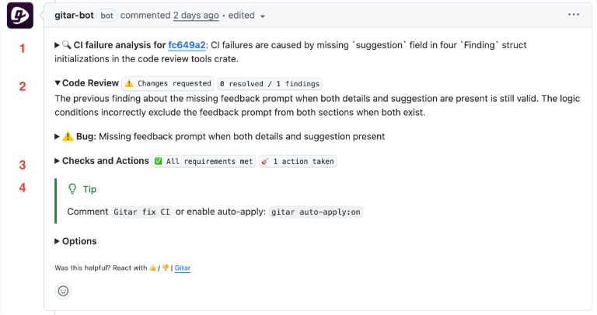The height and width of the screenshot is (315, 597).
Task: Click the green checkmark requirements icon
Action: click(x=159, y=161)
